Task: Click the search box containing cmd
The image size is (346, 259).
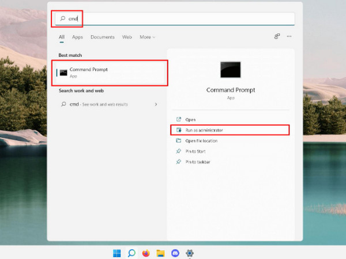Action: 175,19
